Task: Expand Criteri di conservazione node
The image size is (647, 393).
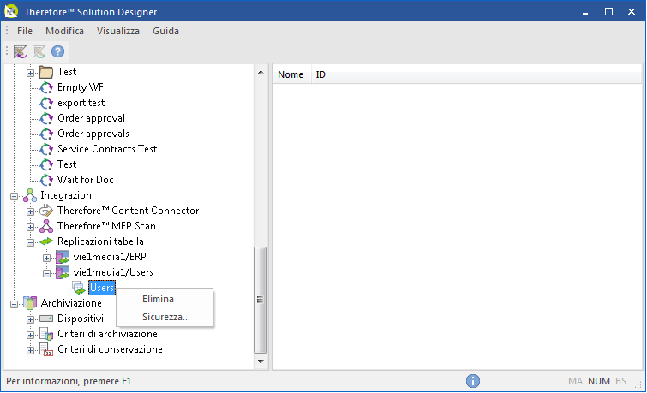Action: point(30,350)
